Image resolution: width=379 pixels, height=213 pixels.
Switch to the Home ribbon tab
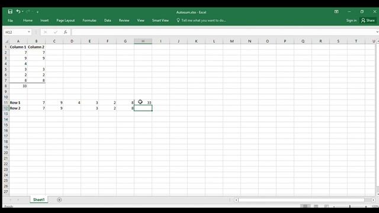pyautogui.click(x=28, y=21)
